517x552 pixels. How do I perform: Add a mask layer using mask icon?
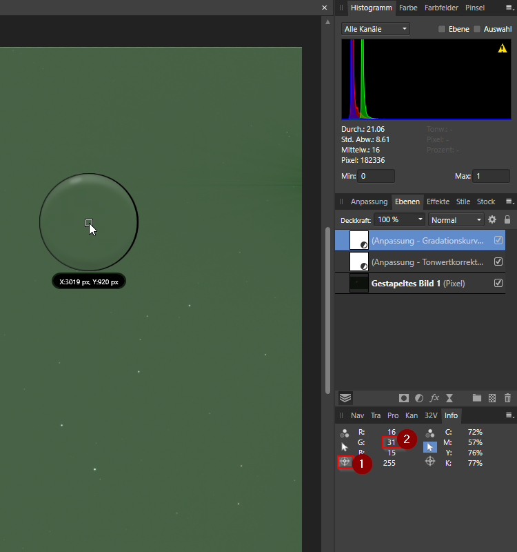pos(404,398)
